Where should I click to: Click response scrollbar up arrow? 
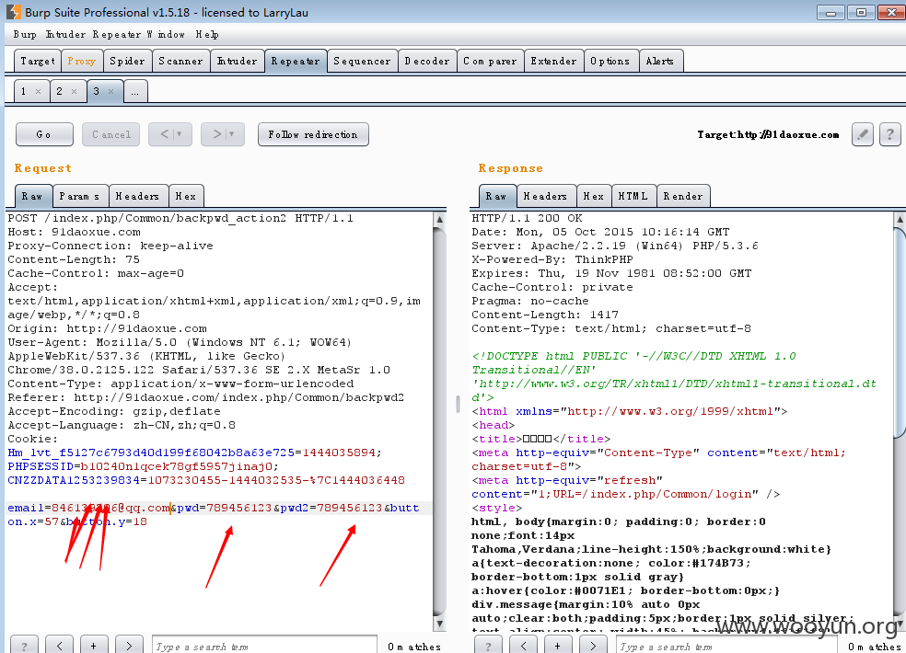[x=900, y=220]
